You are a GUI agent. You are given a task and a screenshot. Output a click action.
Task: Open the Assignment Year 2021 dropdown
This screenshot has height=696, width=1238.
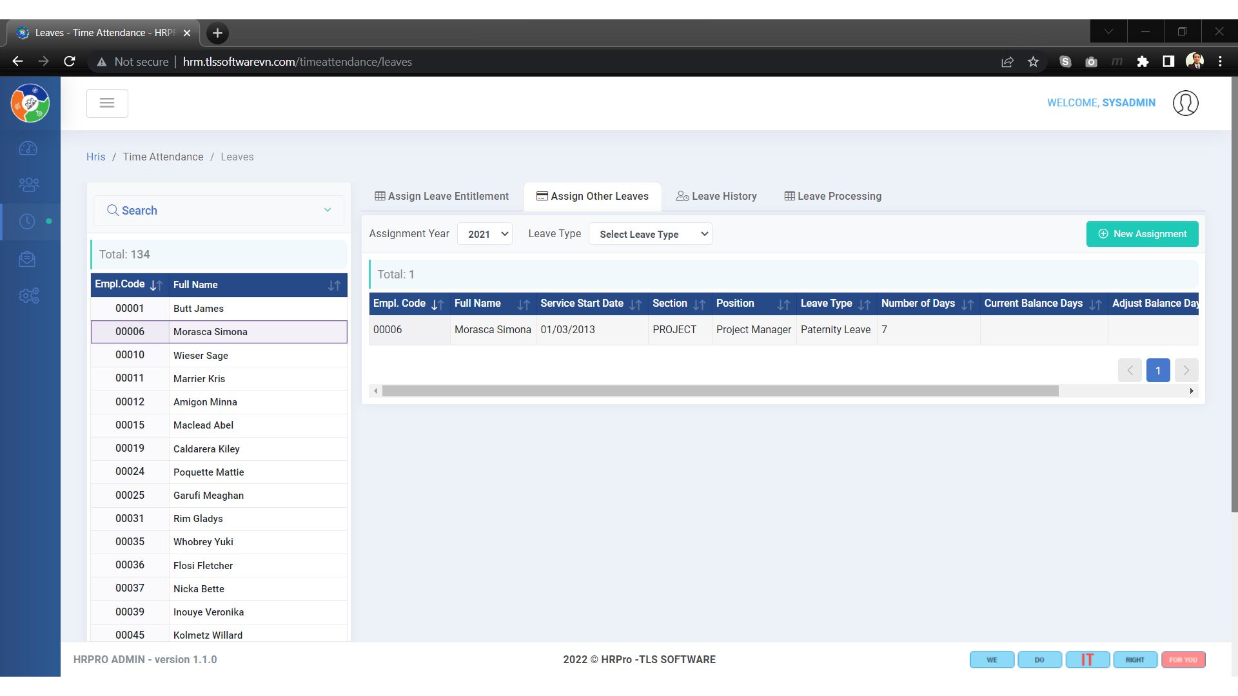pyautogui.click(x=485, y=234)
